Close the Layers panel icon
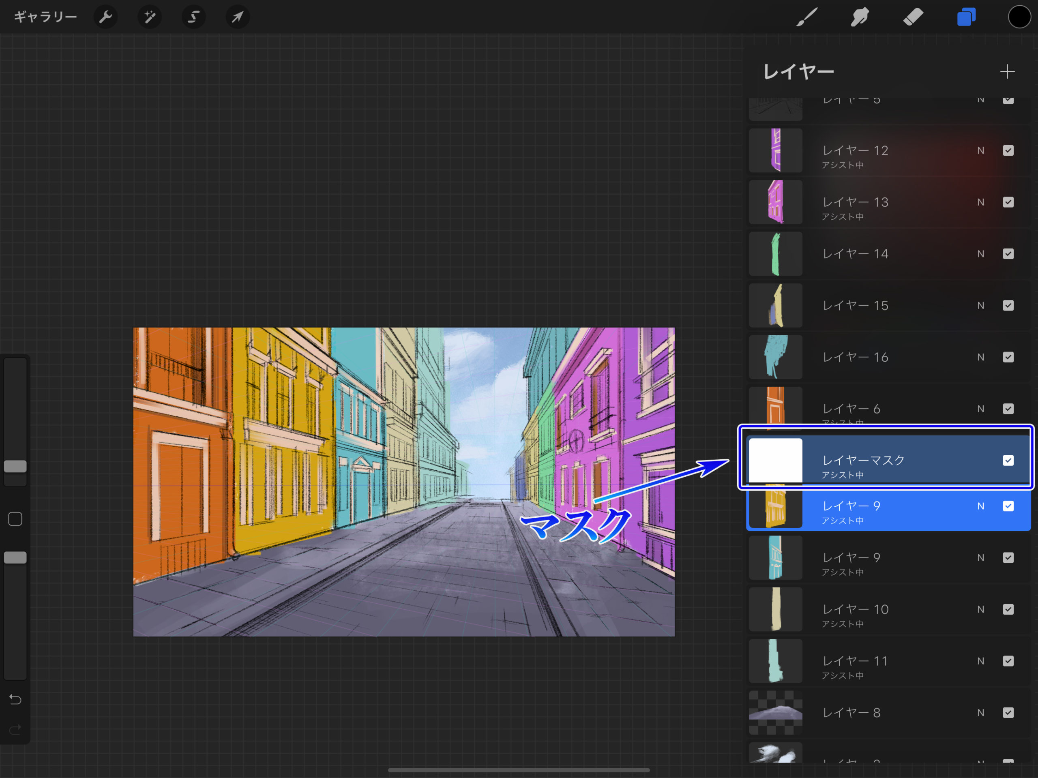This screenshot has width=1038, height=778. [966, 17]
